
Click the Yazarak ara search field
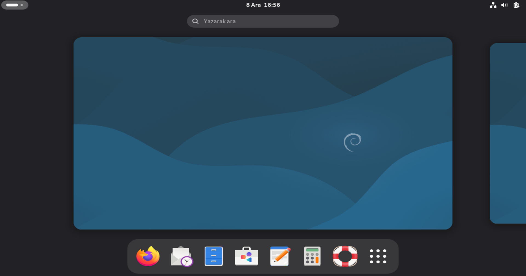pos(263,21)
